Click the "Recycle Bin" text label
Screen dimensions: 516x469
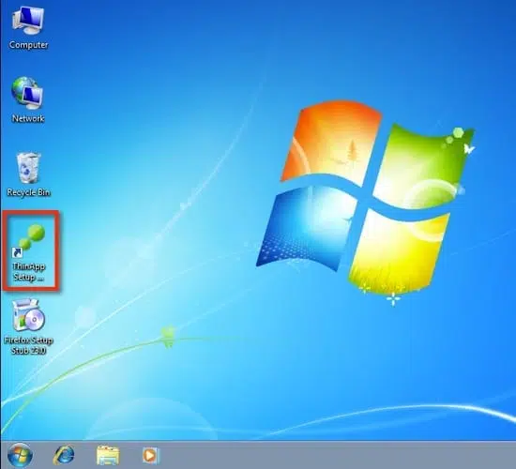coord(29,192)
